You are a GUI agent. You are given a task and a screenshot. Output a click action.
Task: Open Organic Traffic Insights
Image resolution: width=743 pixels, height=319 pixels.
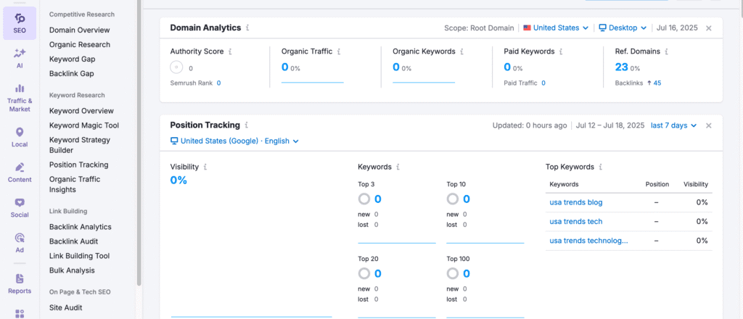pos(75,184)
